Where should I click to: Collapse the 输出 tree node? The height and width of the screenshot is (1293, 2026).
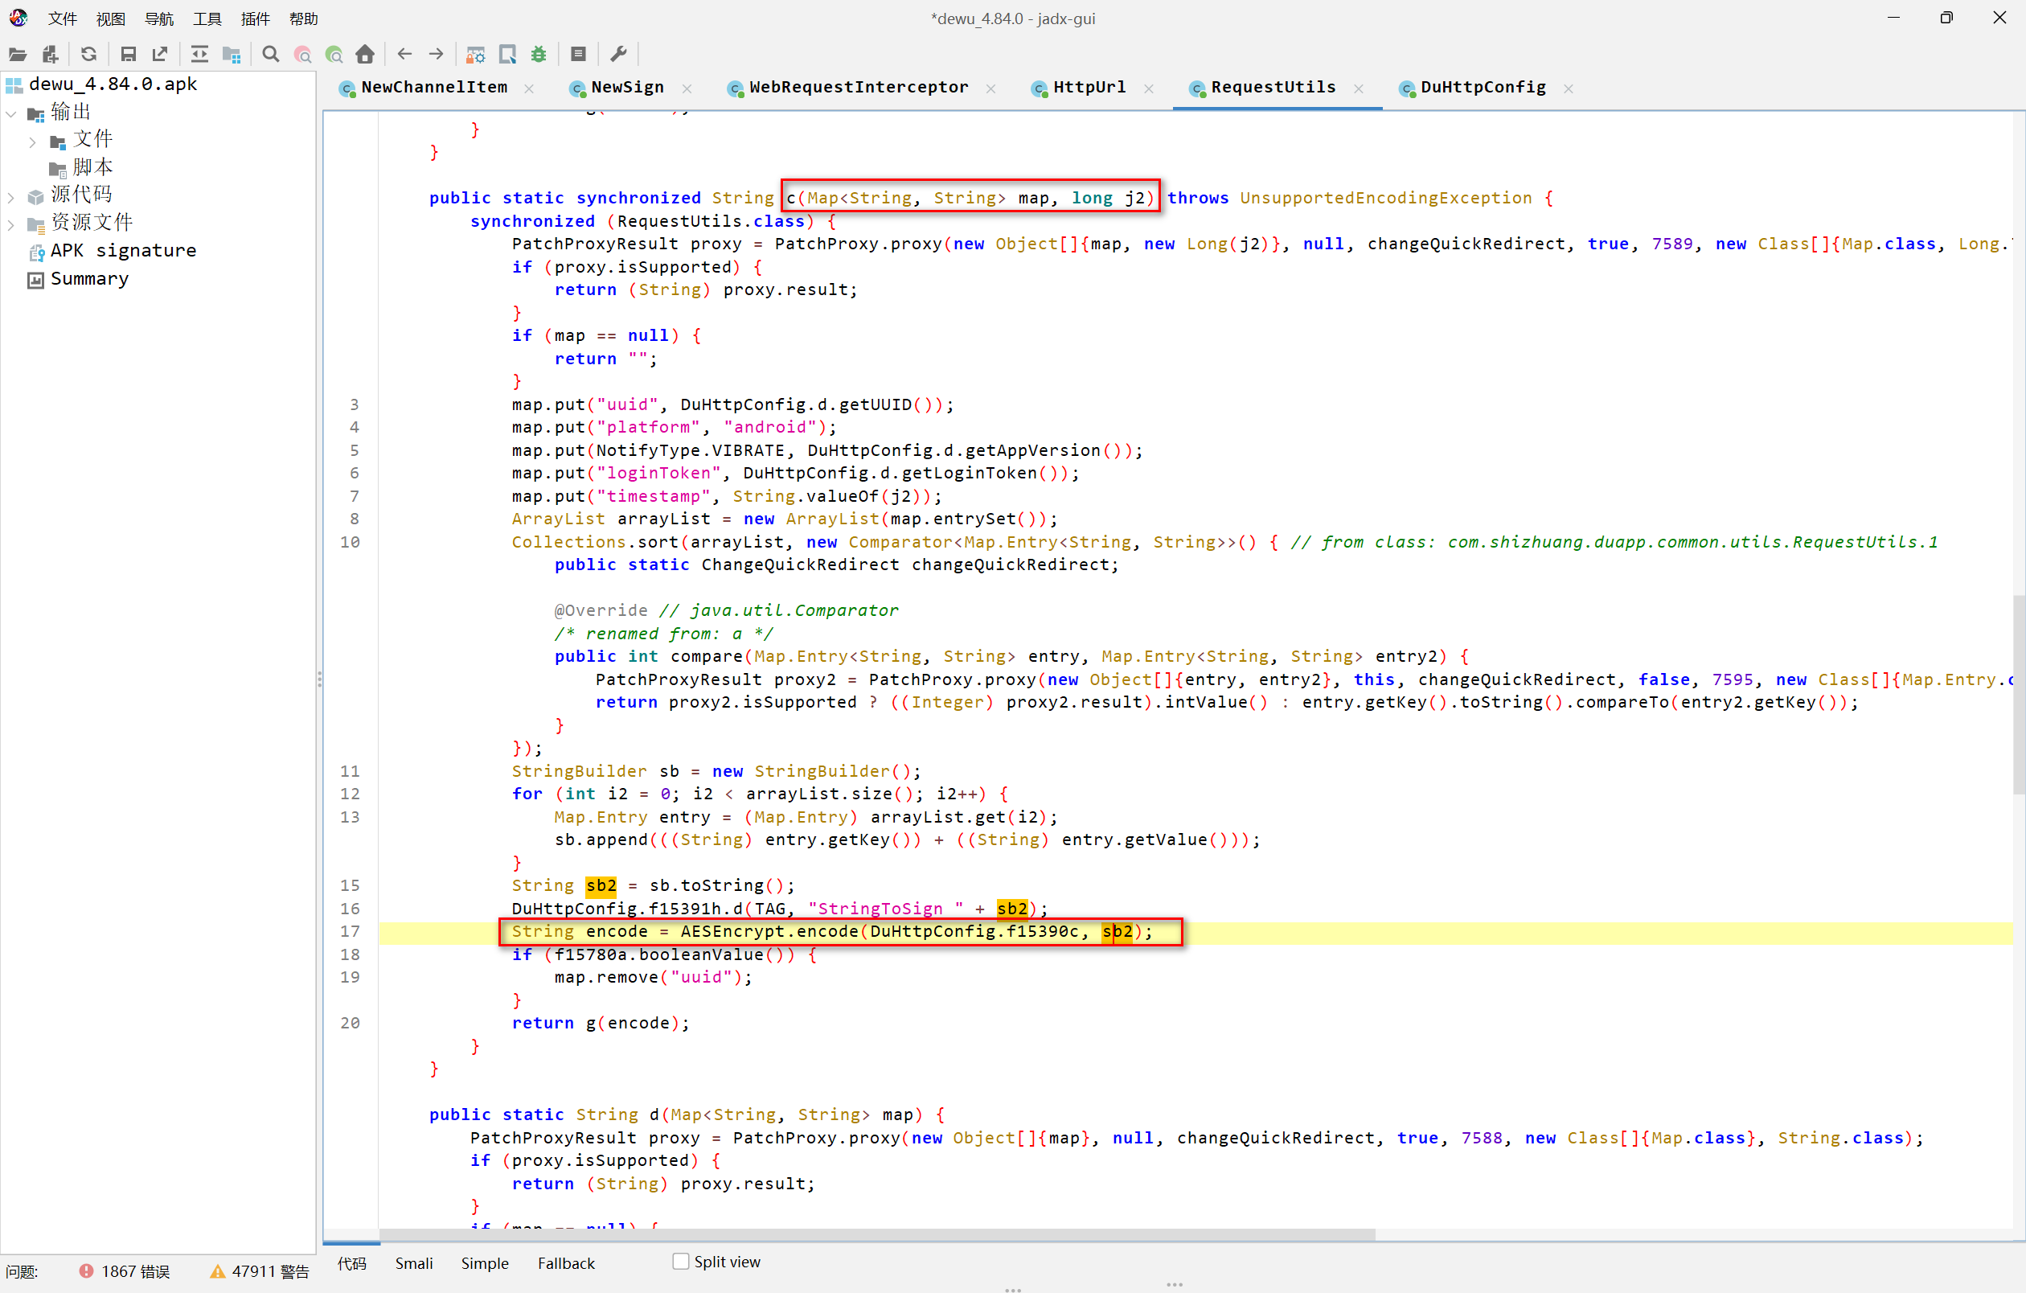coord(11,113)
